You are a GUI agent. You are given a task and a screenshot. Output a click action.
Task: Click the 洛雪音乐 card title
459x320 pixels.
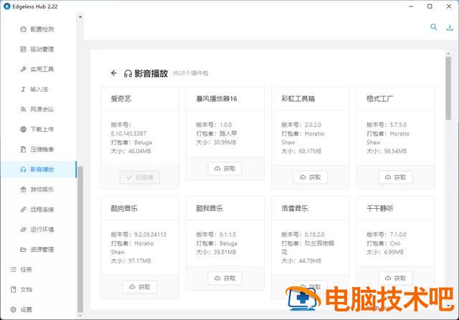click(x=295, y=208)
